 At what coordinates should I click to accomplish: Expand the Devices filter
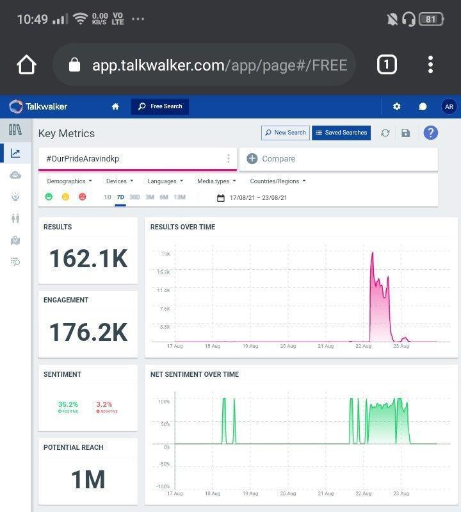tap(120, 181)
